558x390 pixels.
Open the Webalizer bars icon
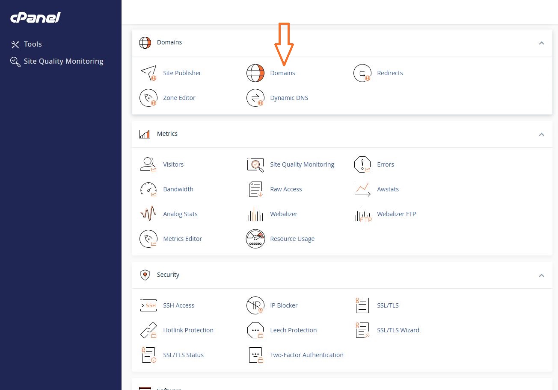255,214
